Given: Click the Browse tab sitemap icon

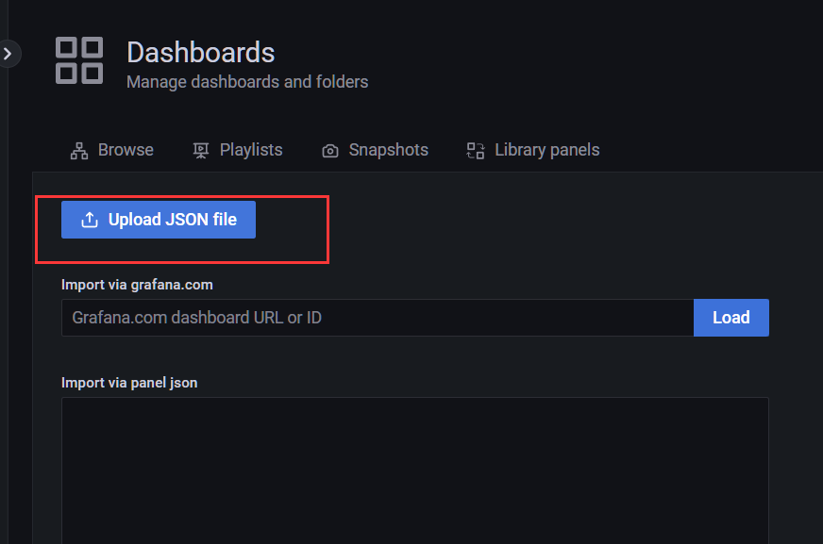Looking at the screenshot, I should [x=79, y=151].
